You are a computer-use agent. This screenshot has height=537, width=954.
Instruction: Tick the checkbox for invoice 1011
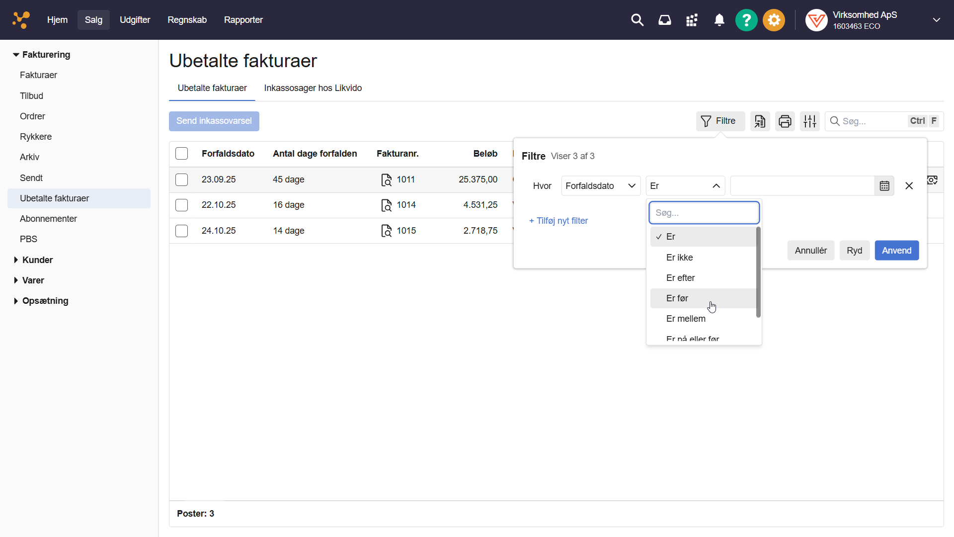point(182,179)
